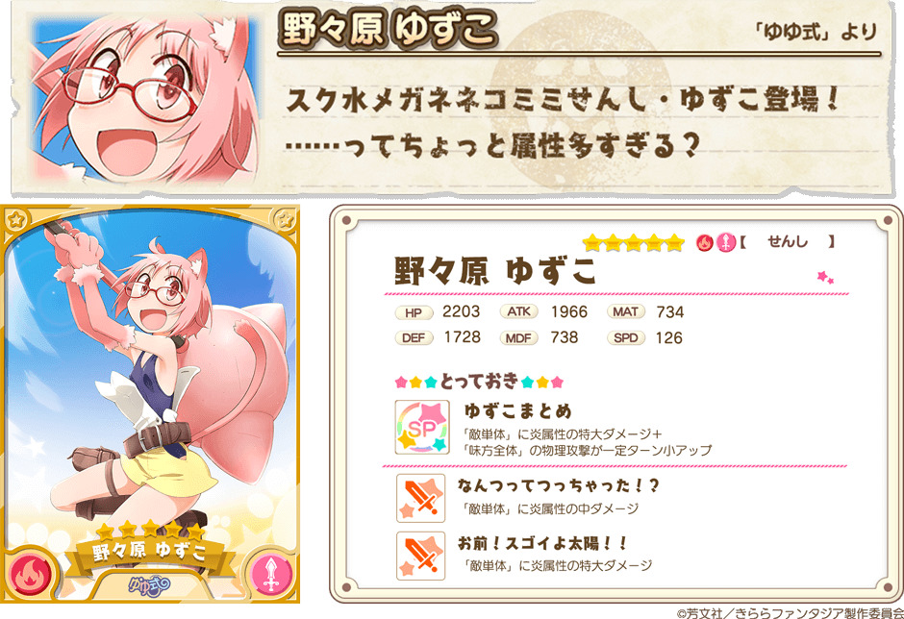Image resolution: width=904 pixels, height=619 pixels.
Task: Select the なんつってつっちゃった sword skill icon
Action: [421, 498]
